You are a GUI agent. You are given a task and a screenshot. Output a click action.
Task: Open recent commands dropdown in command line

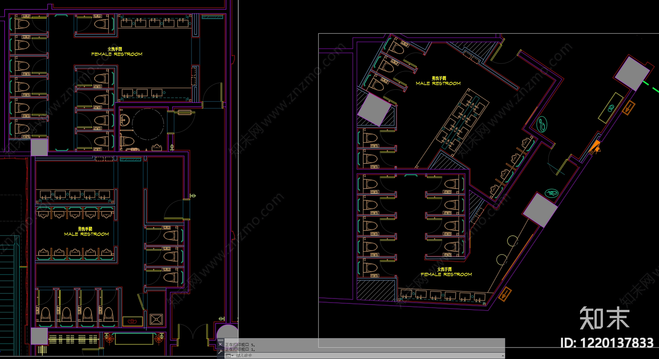pos(230,356)
